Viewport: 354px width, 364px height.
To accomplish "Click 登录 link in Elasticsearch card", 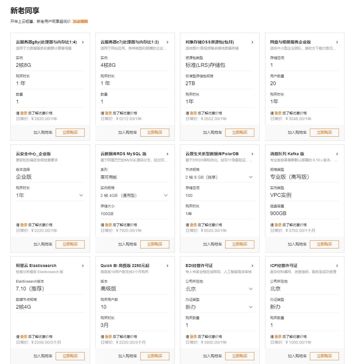I will tap(24, 337).
